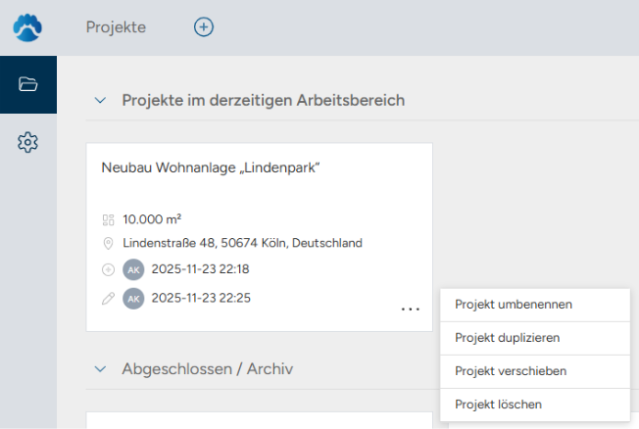Open the Neubau Wohnanlage Lindenpark project
639x429 pixels.
click(x=212, y=167)
